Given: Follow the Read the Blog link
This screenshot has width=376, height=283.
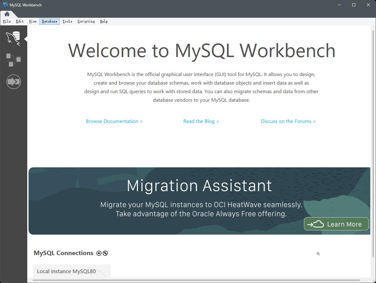Looking at the screenshot, I should (201, 121).
